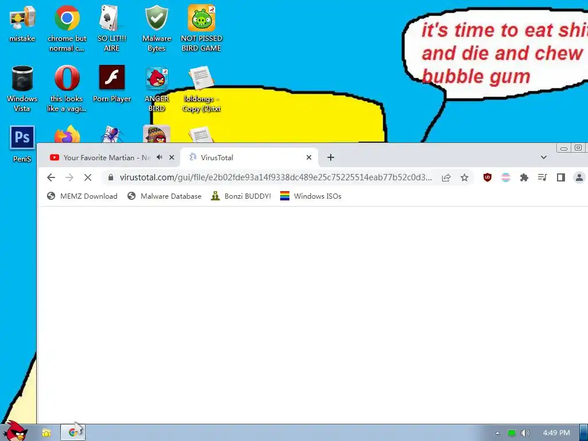This screenshot has width=588, height=441.
Task: Open 'chrome but normal c...' desktop icon
Action: [67, 28]
